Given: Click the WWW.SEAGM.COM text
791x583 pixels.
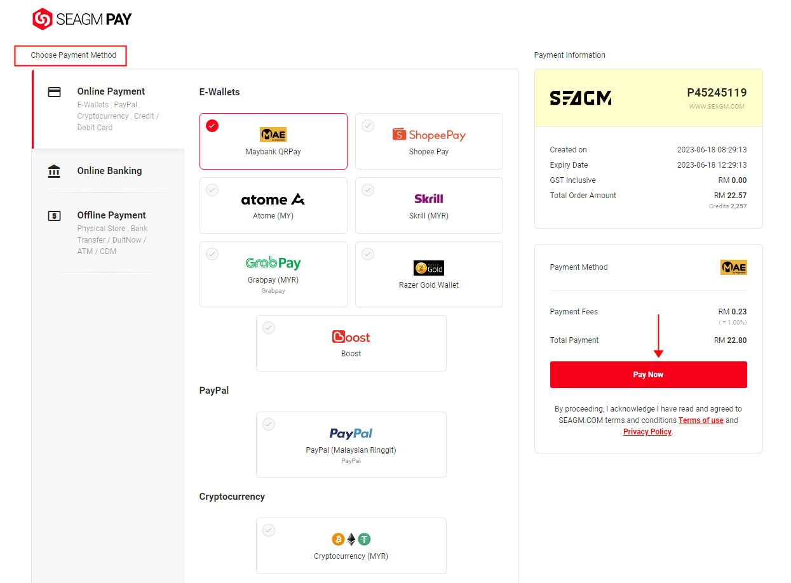Looking at the screenshot, I should click(x=717, y=107).
